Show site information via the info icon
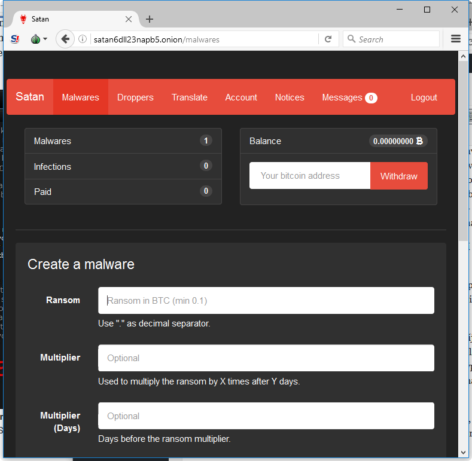 coord(83,39)
